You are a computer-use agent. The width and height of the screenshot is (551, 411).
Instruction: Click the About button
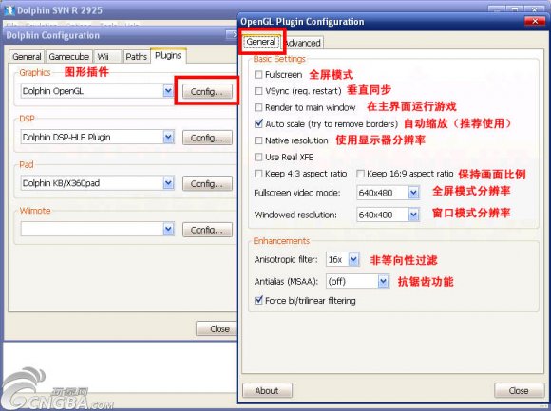pos(267,391)
